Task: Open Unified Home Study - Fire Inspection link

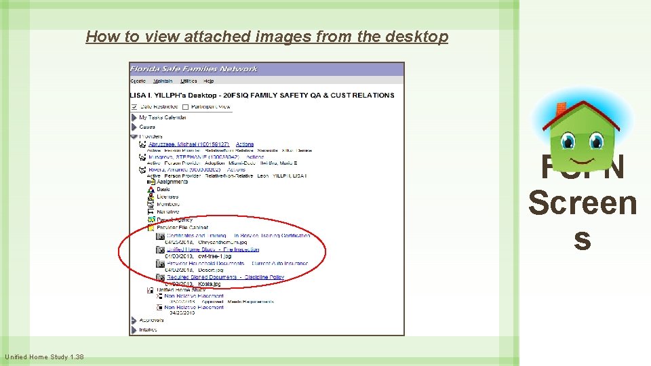Action: pyautogui.click(x=213, y=249)
